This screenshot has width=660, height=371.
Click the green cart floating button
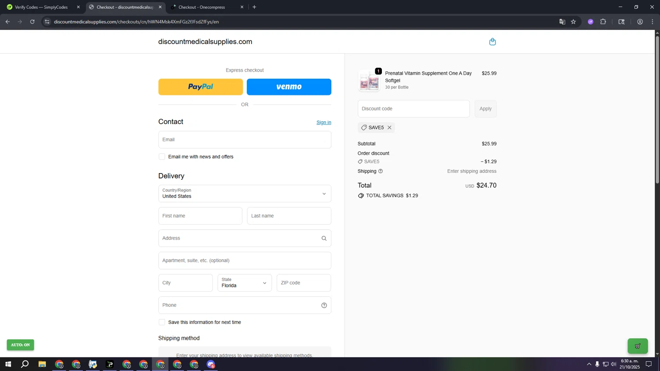[638, 346]
